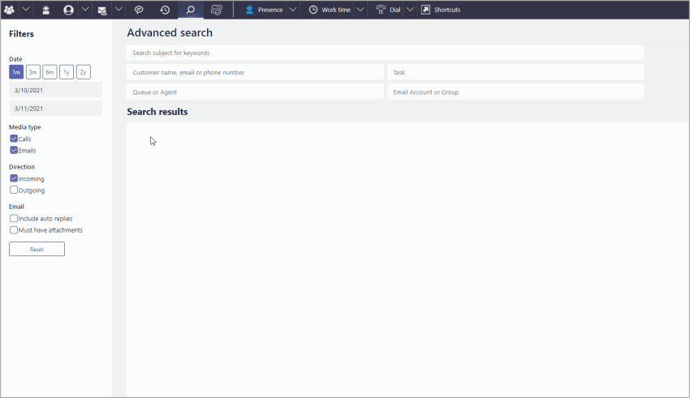The image size is (690, 398).
Task: Click the Queue or Agent field
Action: (255, 92)
